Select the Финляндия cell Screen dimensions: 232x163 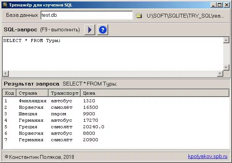point(32,101)
